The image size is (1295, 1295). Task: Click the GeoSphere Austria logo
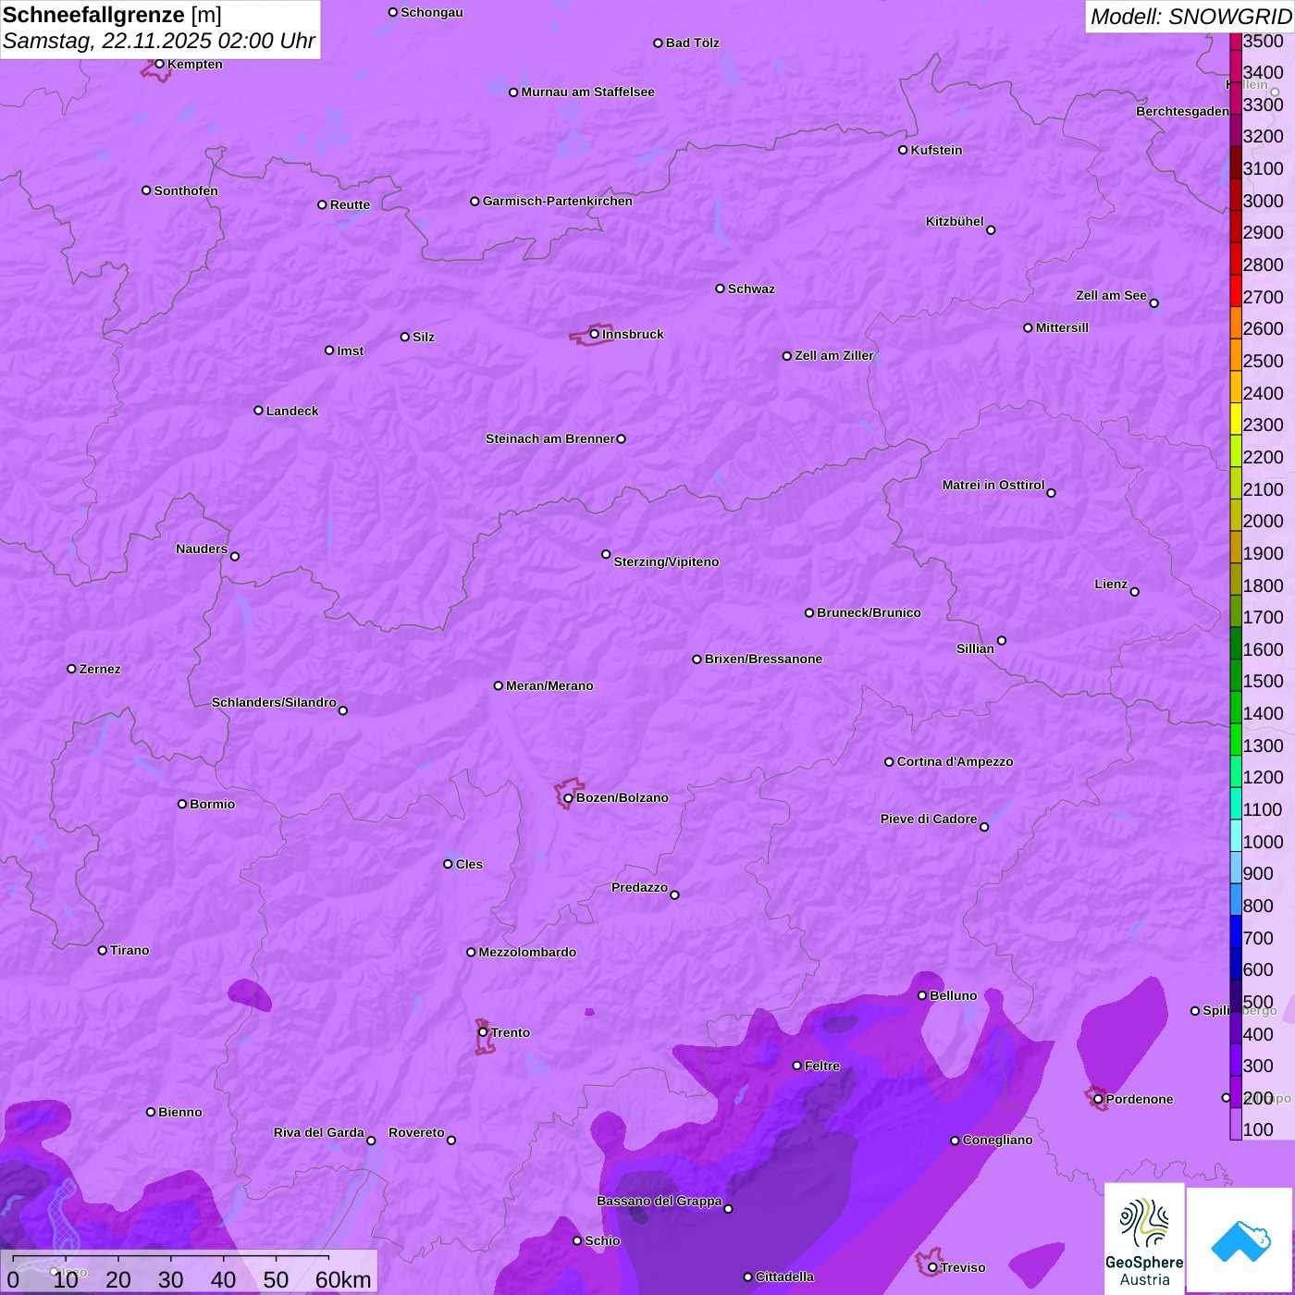pyautogui.click(x=1144, y=1239)
